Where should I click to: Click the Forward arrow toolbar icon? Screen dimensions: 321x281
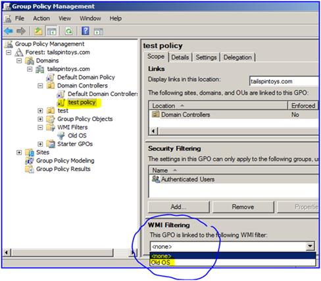(x=21, y=31)
